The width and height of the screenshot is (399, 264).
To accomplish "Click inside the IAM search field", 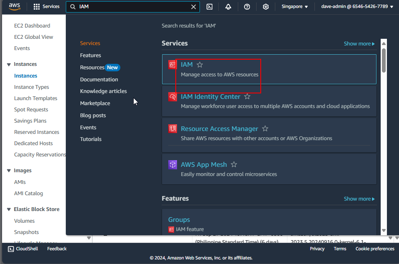I will (133, 7).
